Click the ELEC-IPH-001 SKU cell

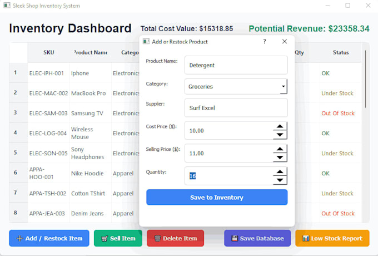pyautogui.click(x=49, y=73)
